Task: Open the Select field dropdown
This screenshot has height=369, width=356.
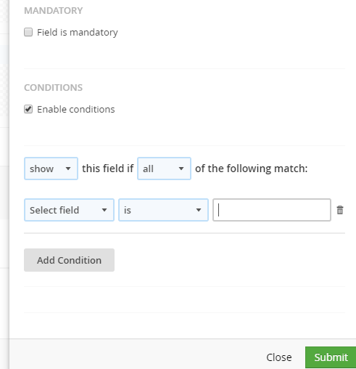Action: pyautogui.click(x=69, y=210)
